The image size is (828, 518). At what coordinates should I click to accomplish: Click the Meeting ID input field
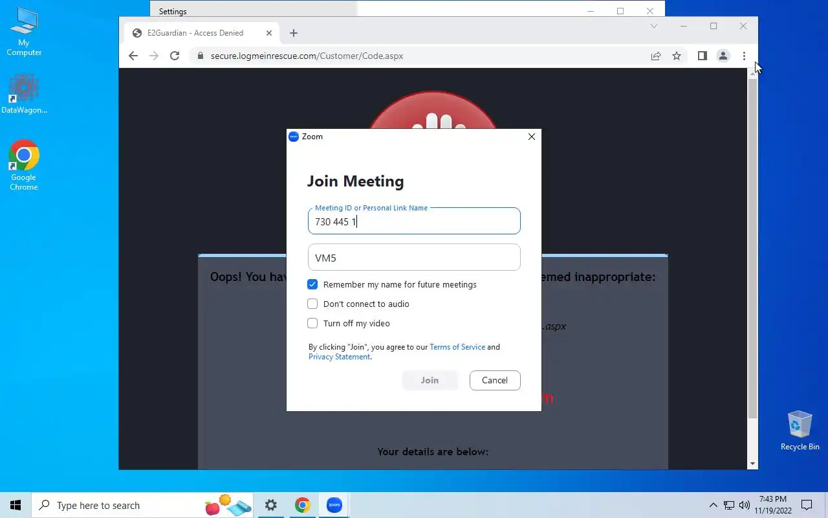(414, 221)
